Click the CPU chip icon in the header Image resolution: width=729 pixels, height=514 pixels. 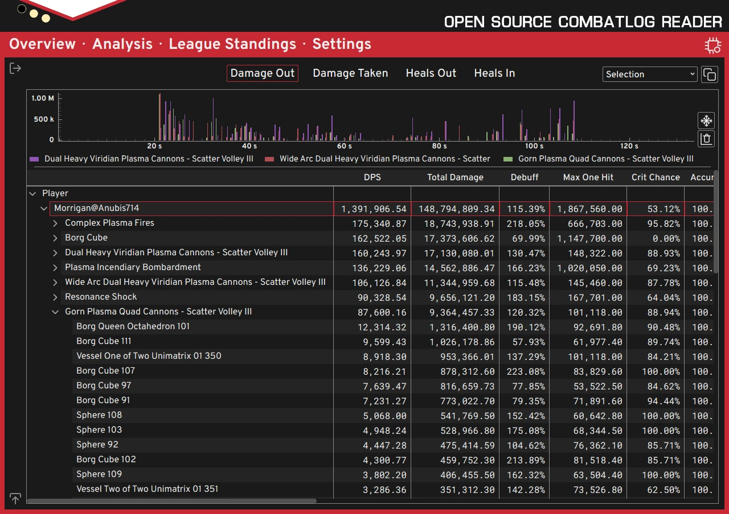[712, 45]
